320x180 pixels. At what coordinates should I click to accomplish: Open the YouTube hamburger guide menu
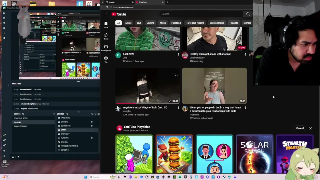(x=106, y=14)
